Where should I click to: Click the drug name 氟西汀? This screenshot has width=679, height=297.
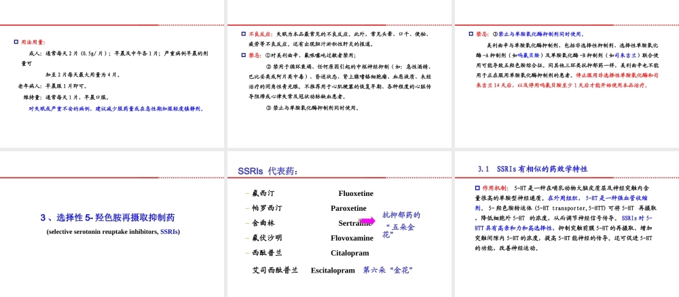(263, 193)
